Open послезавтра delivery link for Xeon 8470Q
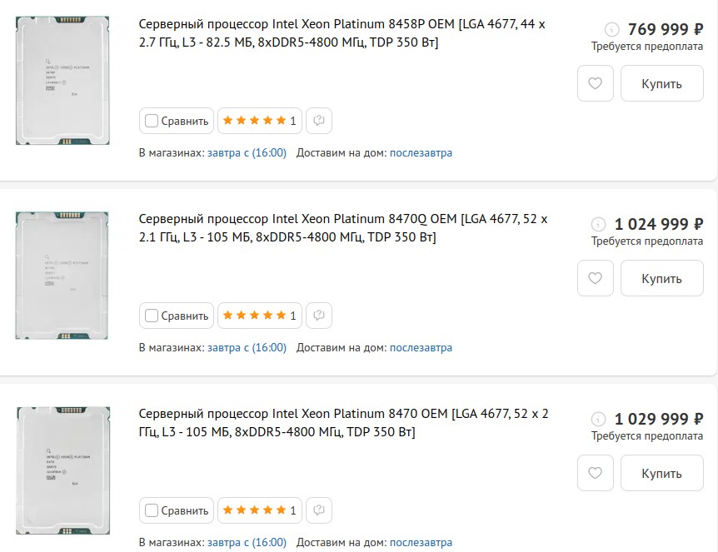 click(421, 348)
